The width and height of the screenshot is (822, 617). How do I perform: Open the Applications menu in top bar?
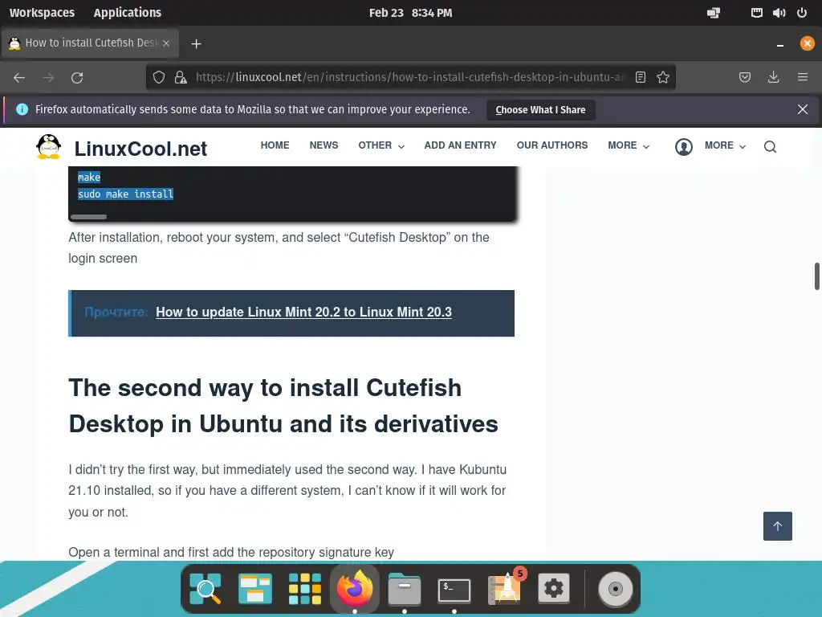coord(128,13)
